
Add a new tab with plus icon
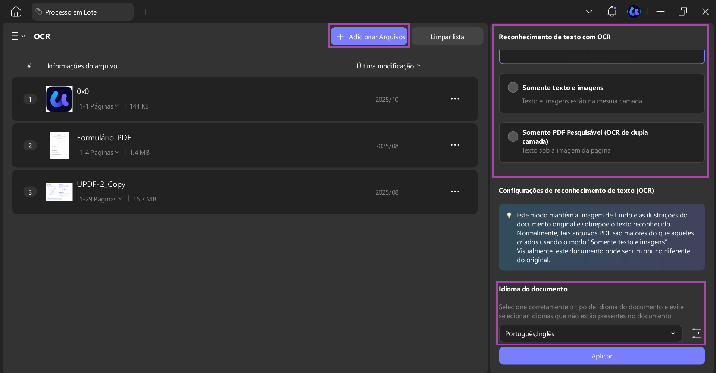coord(145,12)
